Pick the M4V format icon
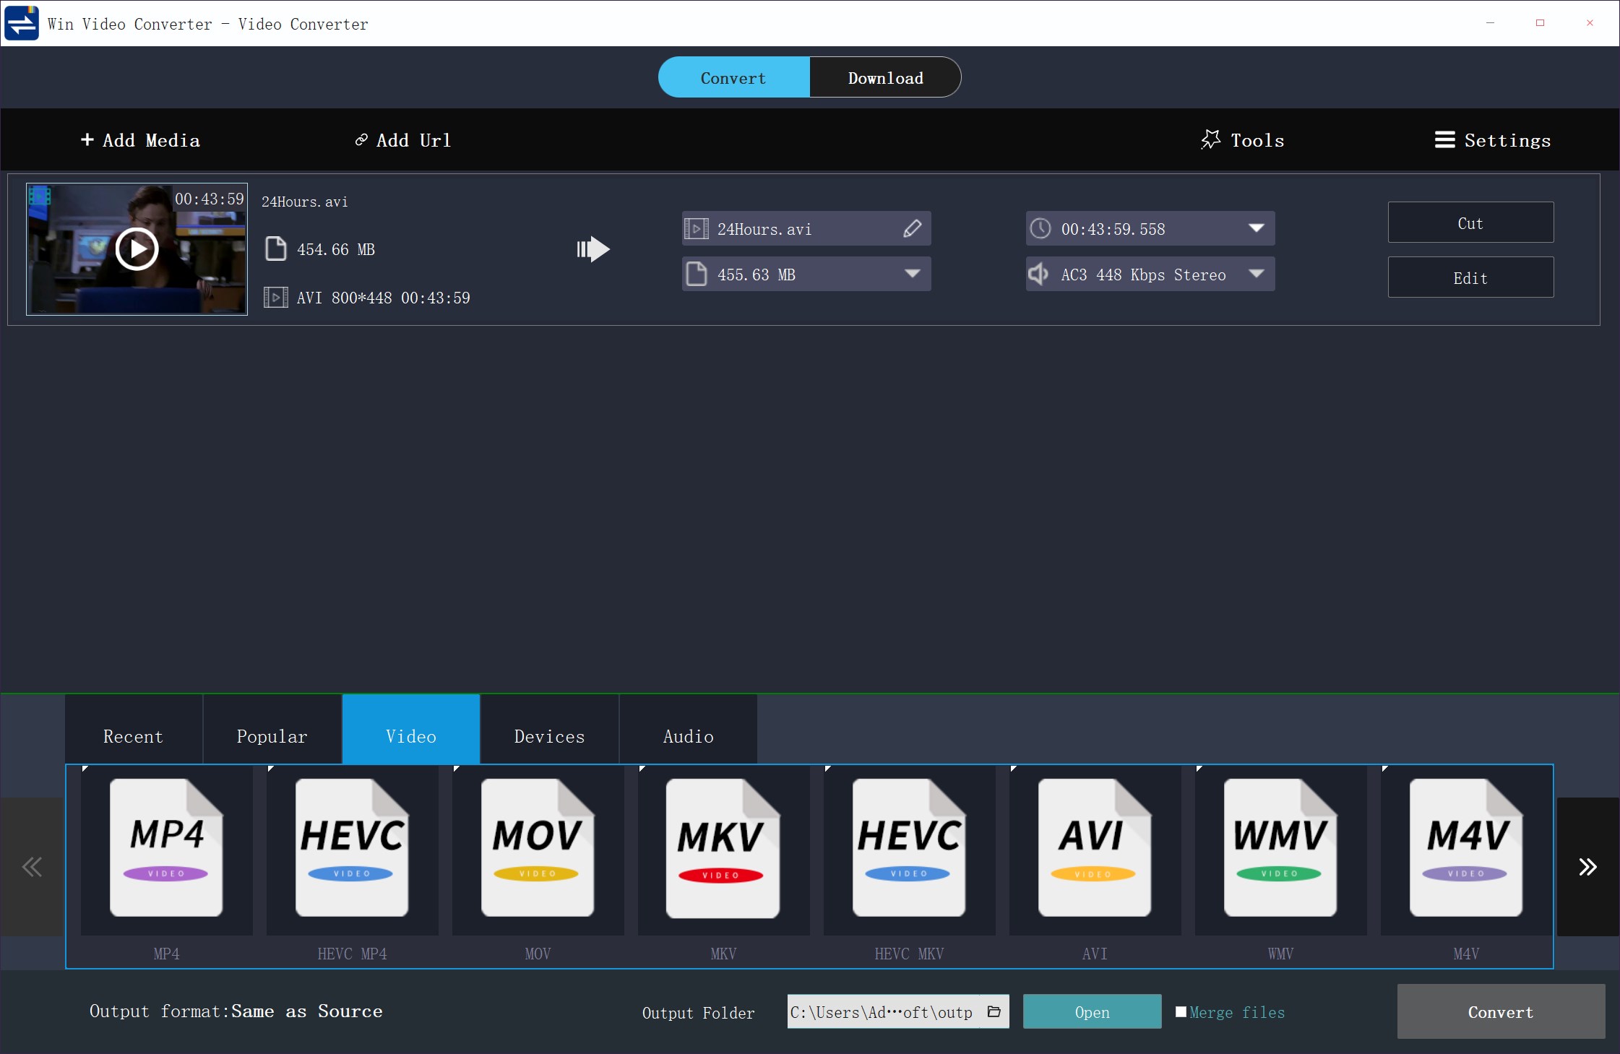This screenshot has width=1620, height=1054. click(1465, 848)
